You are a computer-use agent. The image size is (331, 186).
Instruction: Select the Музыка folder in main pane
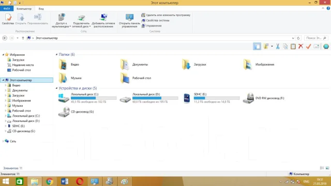pyautogui.click(x=70, y=78)
